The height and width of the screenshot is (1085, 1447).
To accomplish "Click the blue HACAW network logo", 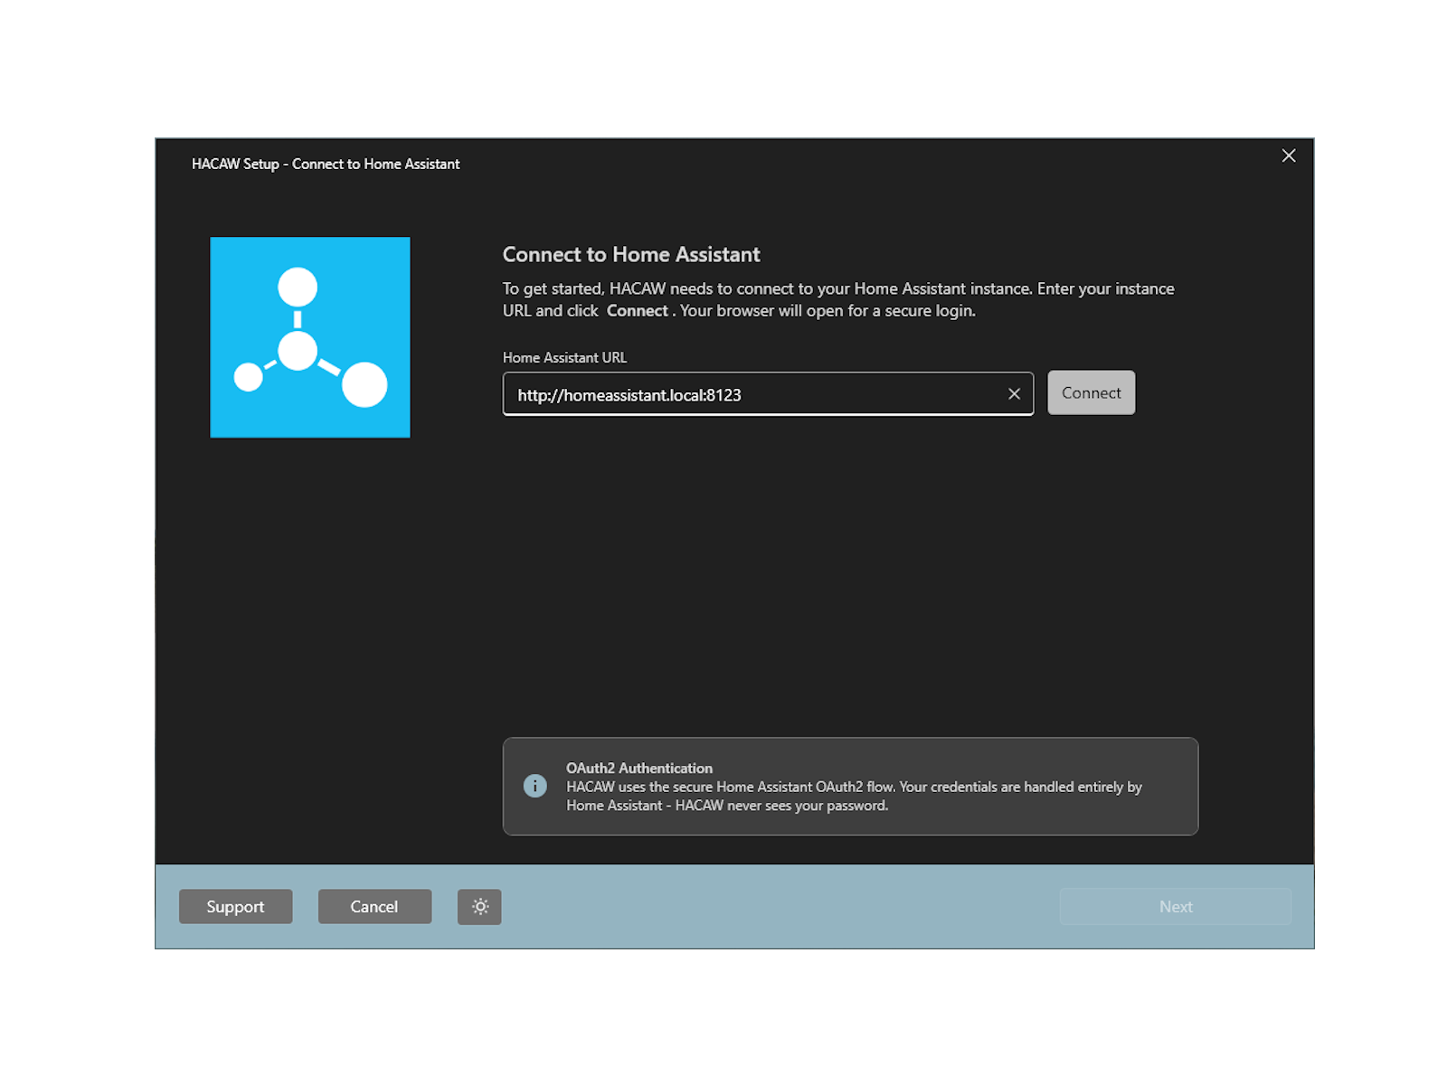I will coord(310,337).
